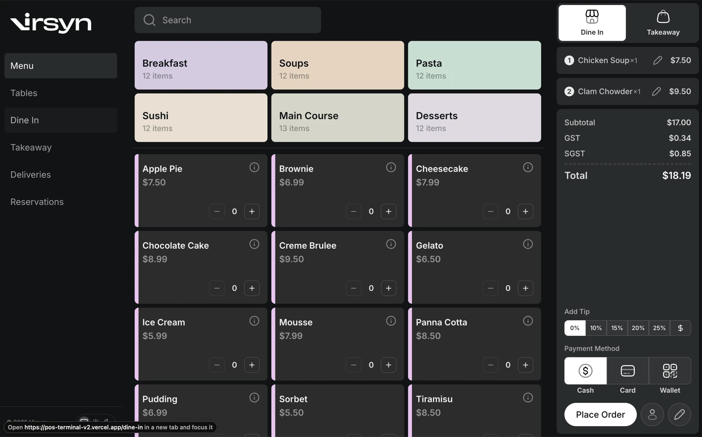Open Menu in the sidebar
The width and height of the screenshot is (702, 437).
(60, 66)
